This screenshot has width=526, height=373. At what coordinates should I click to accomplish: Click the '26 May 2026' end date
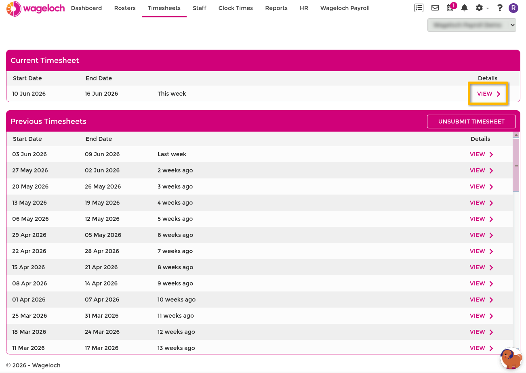[x=103, y=186]
